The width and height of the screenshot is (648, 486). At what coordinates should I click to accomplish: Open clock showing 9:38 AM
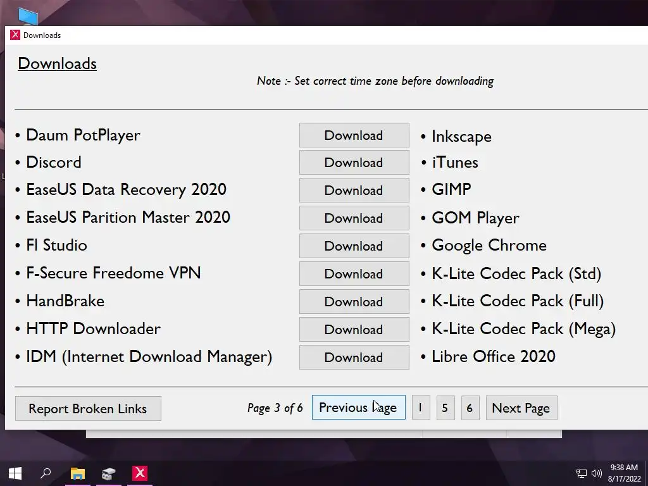click(624, 473)
